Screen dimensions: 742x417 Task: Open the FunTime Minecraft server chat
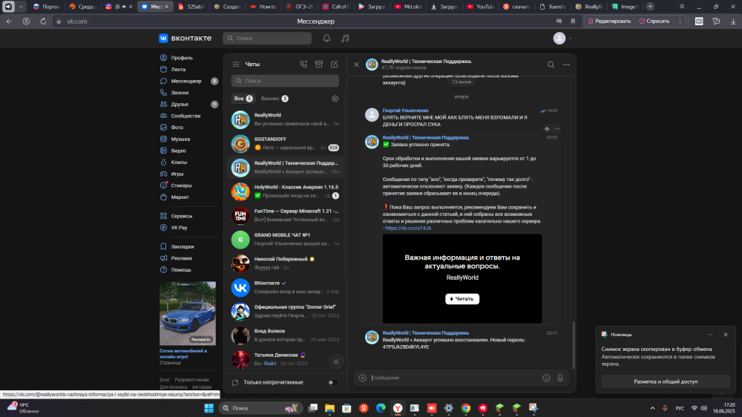(x=286, y=215)
